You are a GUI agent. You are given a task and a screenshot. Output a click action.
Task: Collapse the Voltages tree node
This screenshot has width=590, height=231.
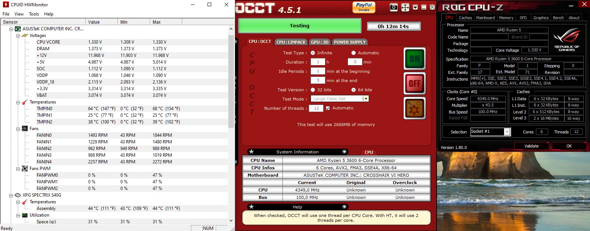(18, 35)
